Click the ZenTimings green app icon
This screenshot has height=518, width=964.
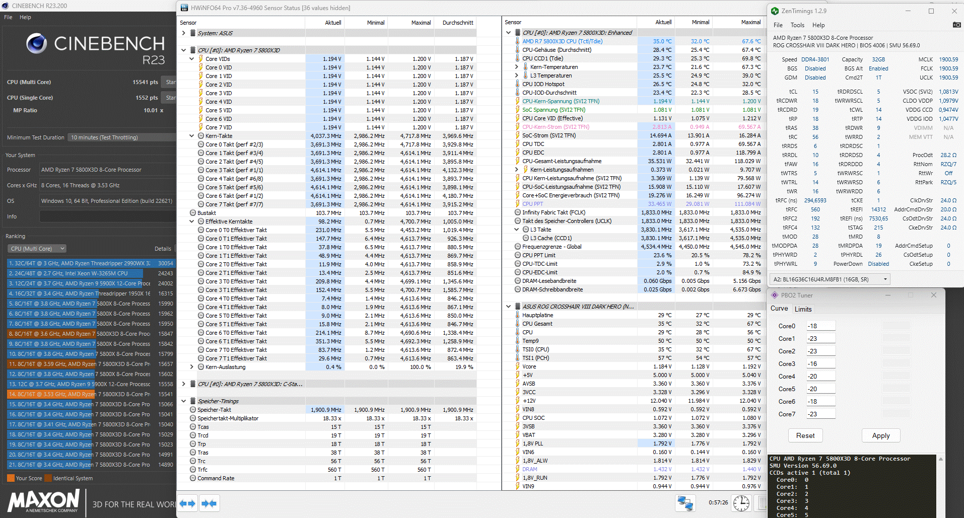pyautogui.click(x=774, y=11)
